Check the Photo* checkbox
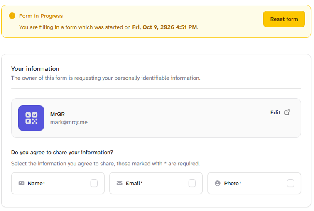Viewport: 314px width, 211px height. (x=290, y=183)
